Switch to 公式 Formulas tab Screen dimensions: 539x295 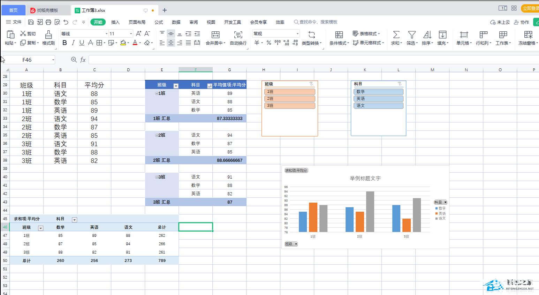(159, 22)
